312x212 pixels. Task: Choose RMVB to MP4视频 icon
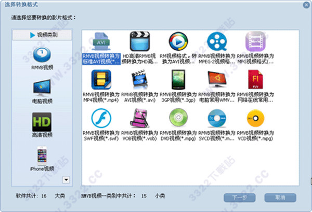click(101, 79)
